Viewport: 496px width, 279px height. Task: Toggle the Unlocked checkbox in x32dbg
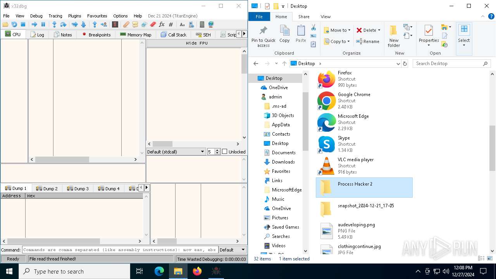(x=224, y=152)
